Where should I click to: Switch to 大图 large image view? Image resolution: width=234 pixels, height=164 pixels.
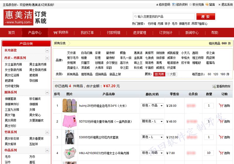pyautogui.click(x=171, y=74)
